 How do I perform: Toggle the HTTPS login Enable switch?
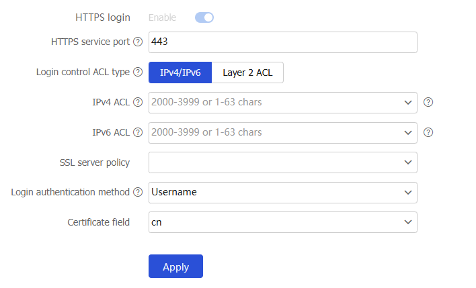pos(204,17)
